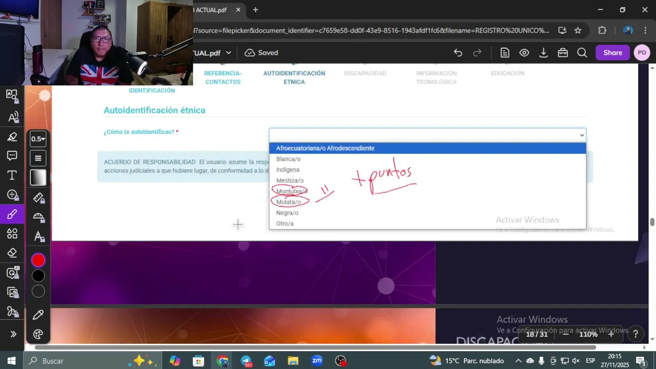This screenshot has height=369, width=656.
Task: Switch to EDUCACIÓN tab
Action: click(x=507, y=73)
